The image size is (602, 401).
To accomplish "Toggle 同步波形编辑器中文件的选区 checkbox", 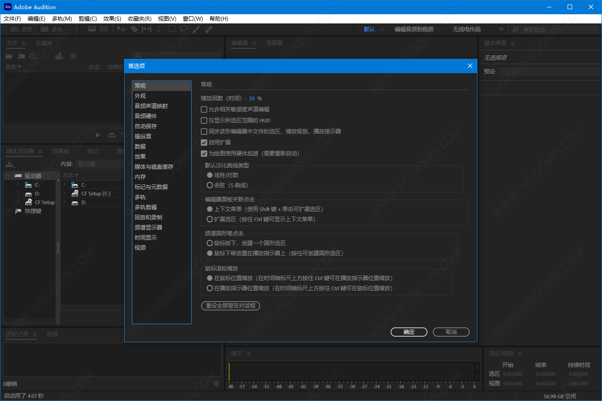I will click(204, 132).
